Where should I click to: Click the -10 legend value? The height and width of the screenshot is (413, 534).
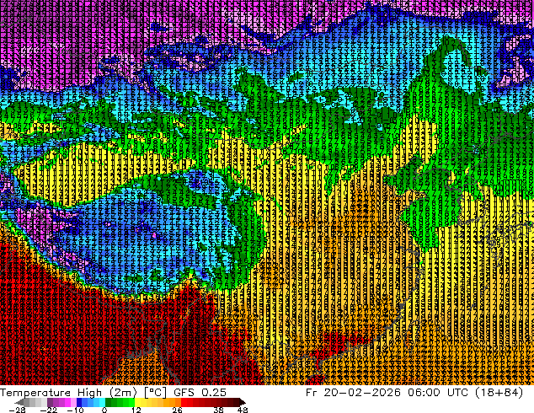pos(75,410)
